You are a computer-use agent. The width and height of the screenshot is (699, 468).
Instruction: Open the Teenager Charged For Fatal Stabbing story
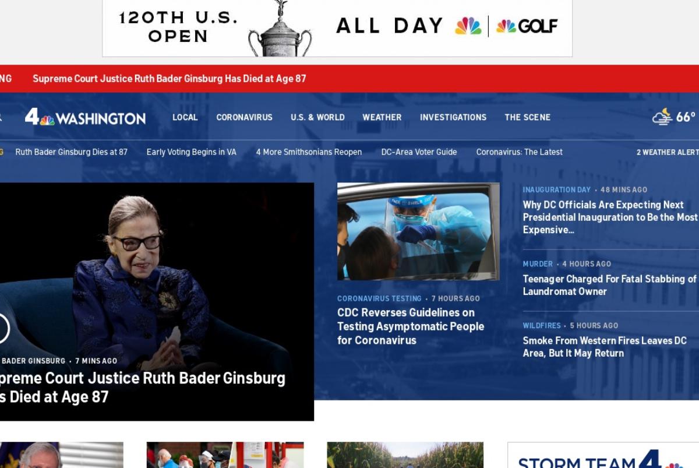point(609,285)
